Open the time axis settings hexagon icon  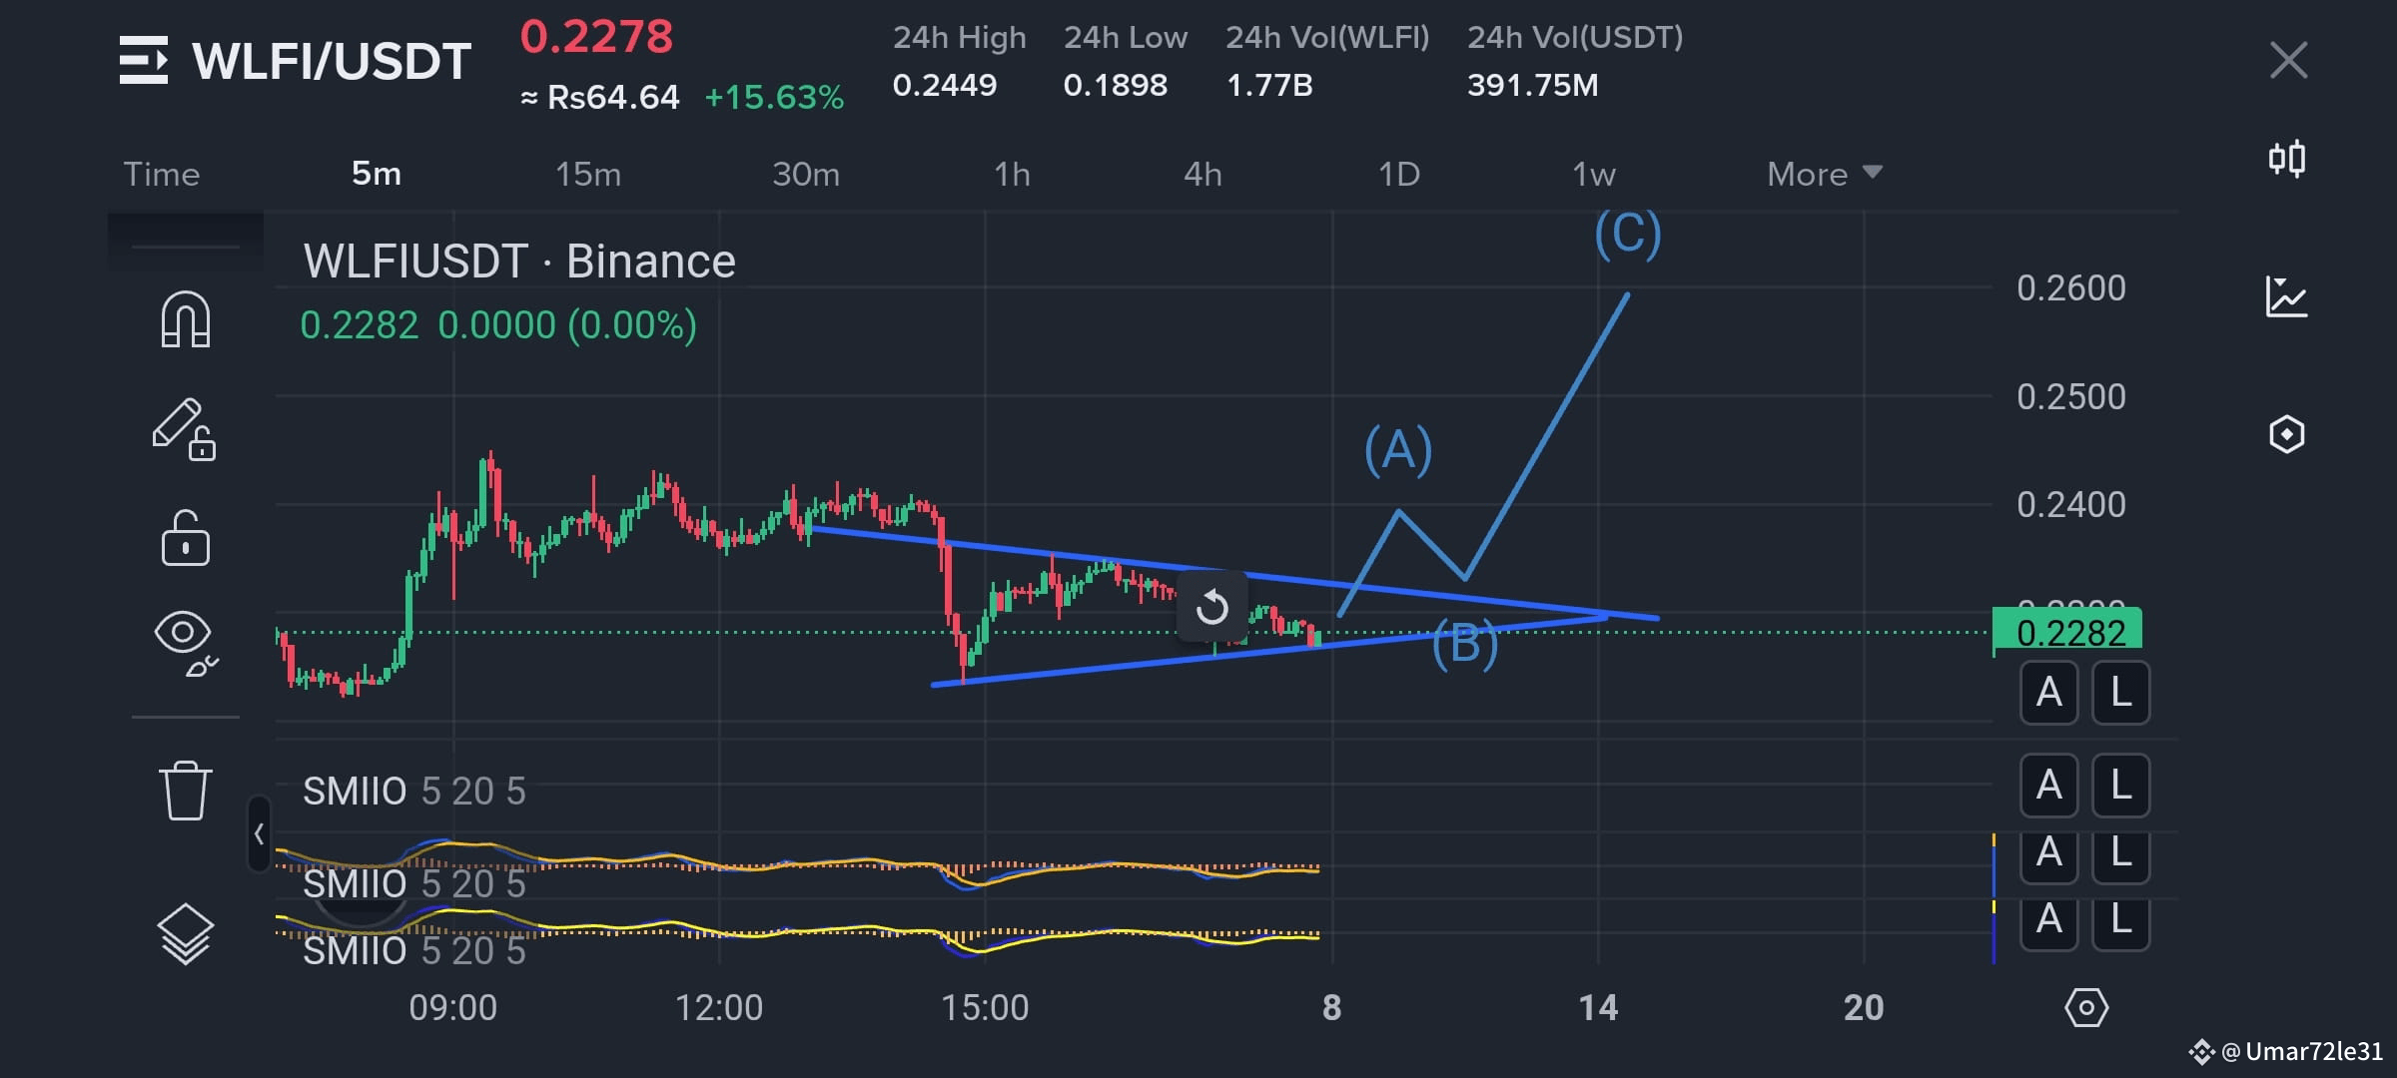coord(2086,1008)
